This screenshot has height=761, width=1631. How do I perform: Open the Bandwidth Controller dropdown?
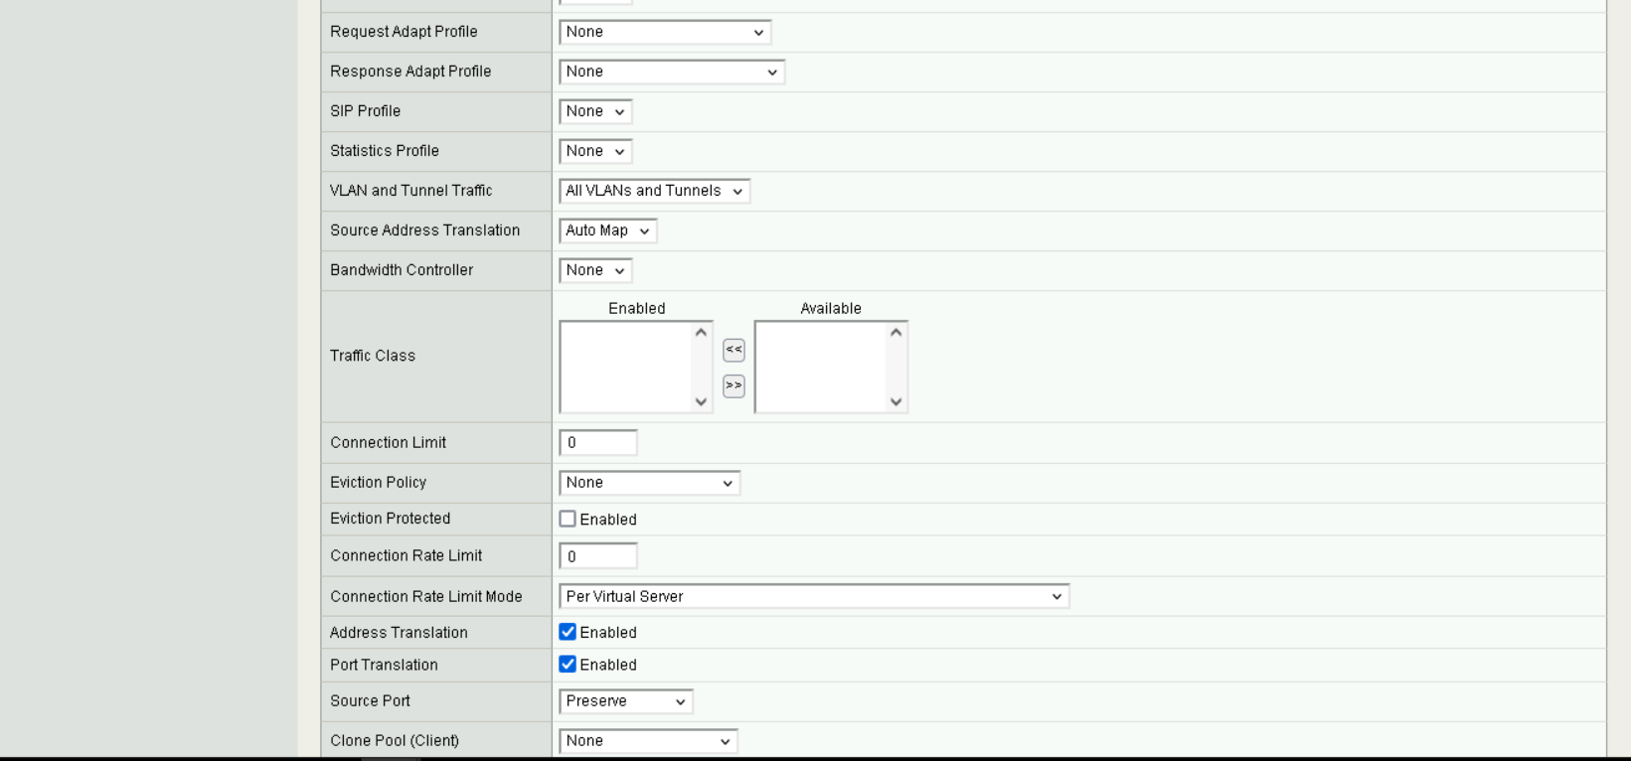[x=595, y=270]
